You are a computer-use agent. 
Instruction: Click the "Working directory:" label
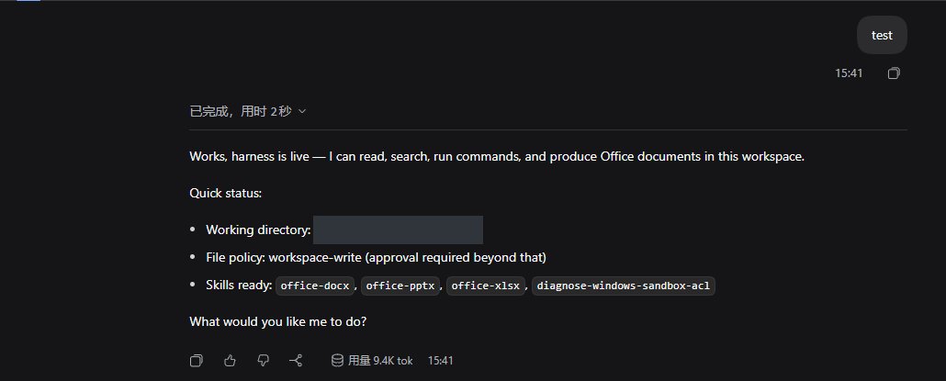[x=258, y=230]
